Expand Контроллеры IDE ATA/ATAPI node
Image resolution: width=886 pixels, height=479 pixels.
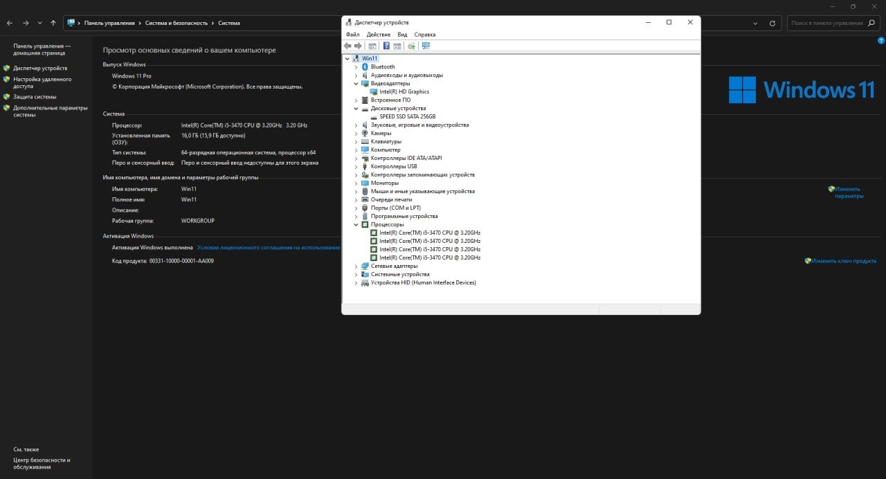tap(356, 158)
